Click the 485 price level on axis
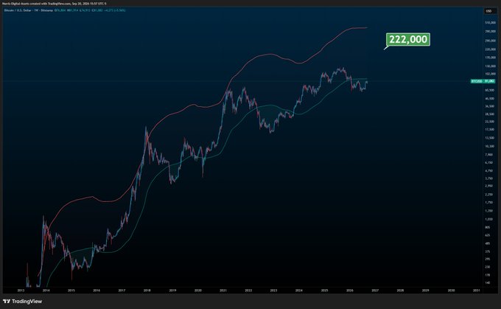 [x=488, y=243]
